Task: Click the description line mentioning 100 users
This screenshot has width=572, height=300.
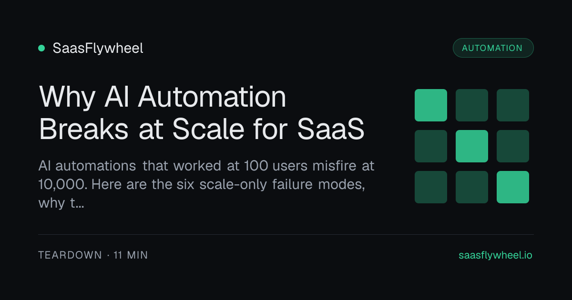Action: (206, 166)
